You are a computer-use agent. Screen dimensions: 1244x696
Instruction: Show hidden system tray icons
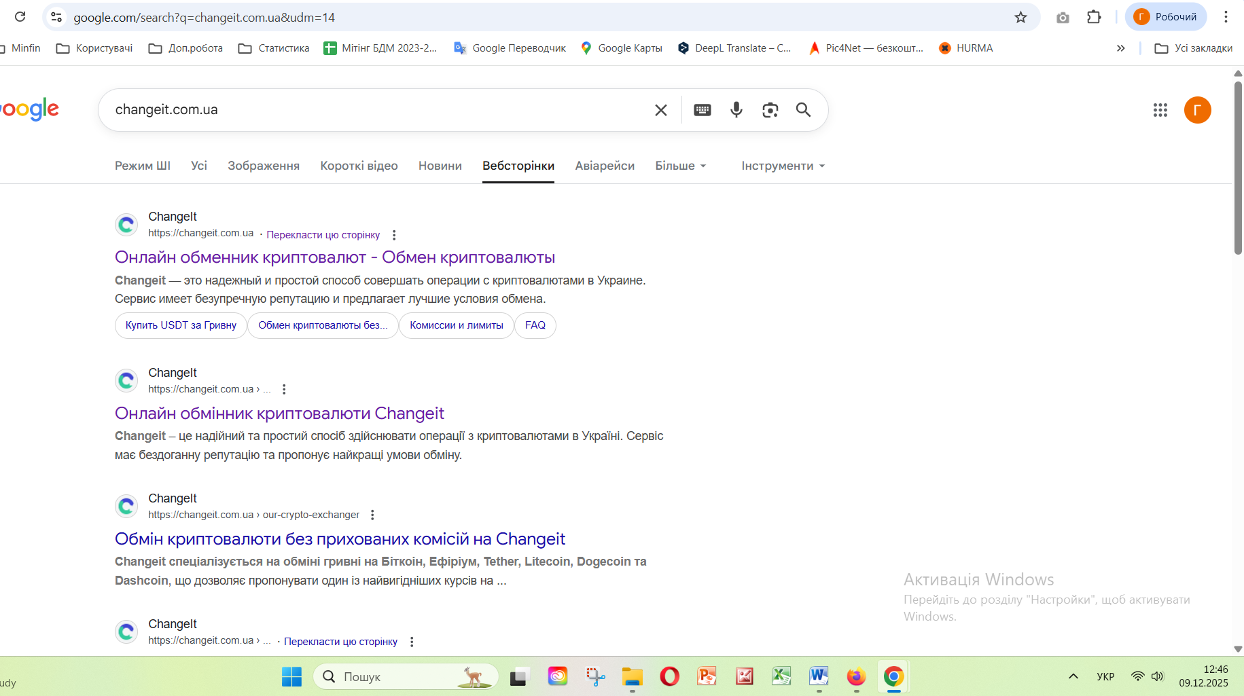coord(1073,676)
